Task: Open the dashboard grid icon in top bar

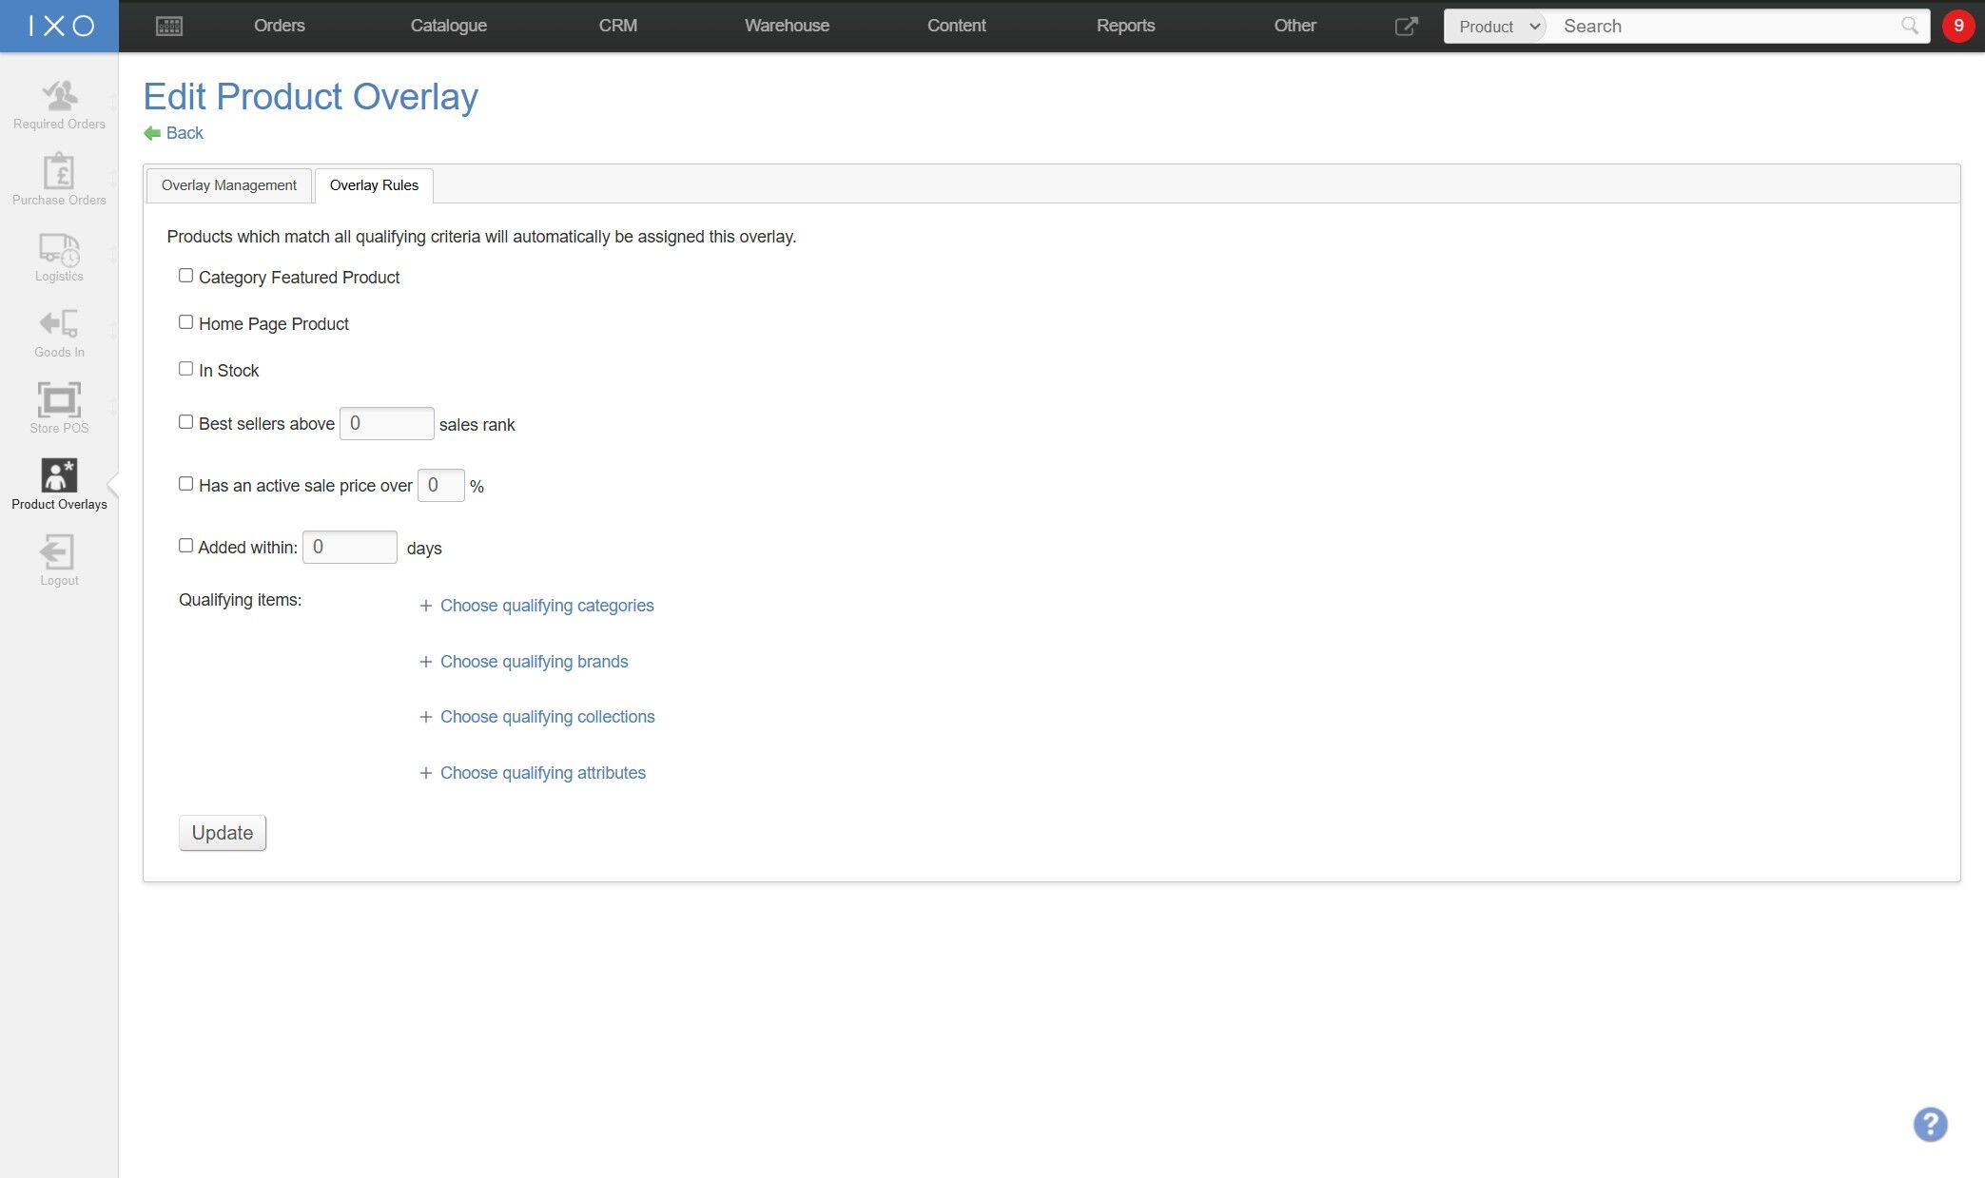Action: tap(168, 27)
